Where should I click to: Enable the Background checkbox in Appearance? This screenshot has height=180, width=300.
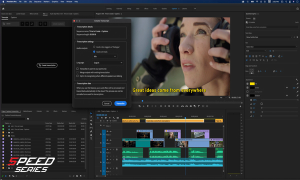tap(247, 91)
